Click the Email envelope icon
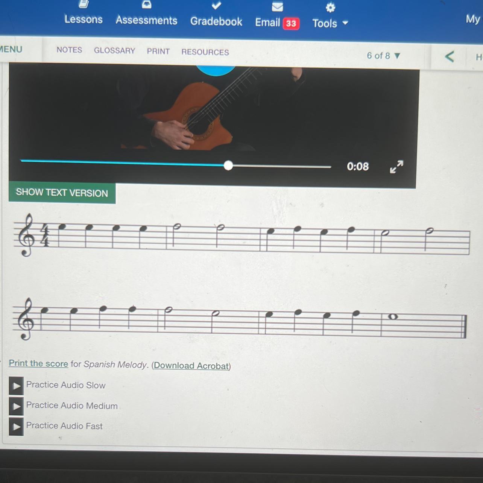The image size is (483, 483). pyautogui.click(x=277, y=6)
